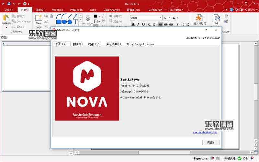259x162 pixels.
Task: Enable left text alignment
Action: click(x=160, y=25)
